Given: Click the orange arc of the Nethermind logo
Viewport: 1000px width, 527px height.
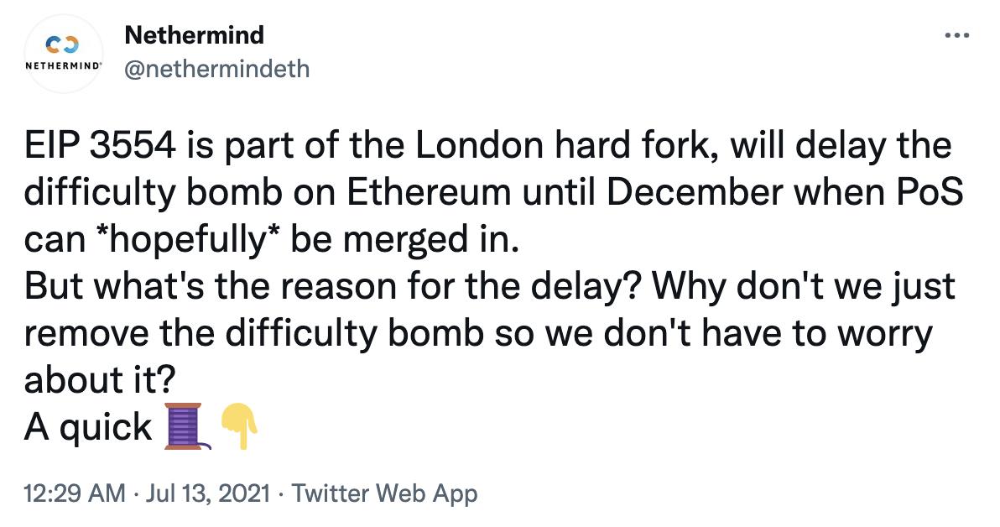Looking at the screenshot, I should pyautogui.click(x=72, y=39).
